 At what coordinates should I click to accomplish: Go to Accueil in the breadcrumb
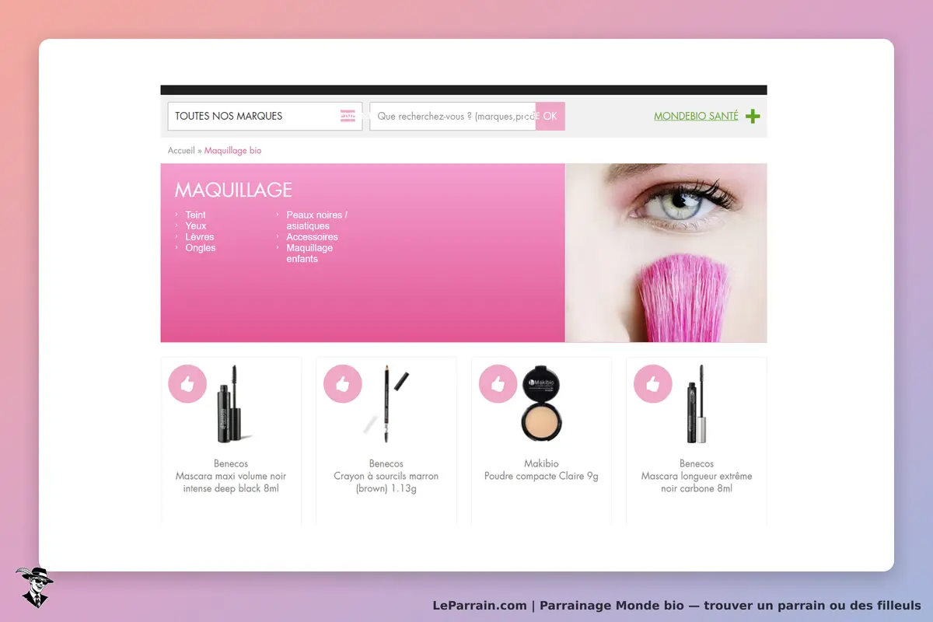181,151
